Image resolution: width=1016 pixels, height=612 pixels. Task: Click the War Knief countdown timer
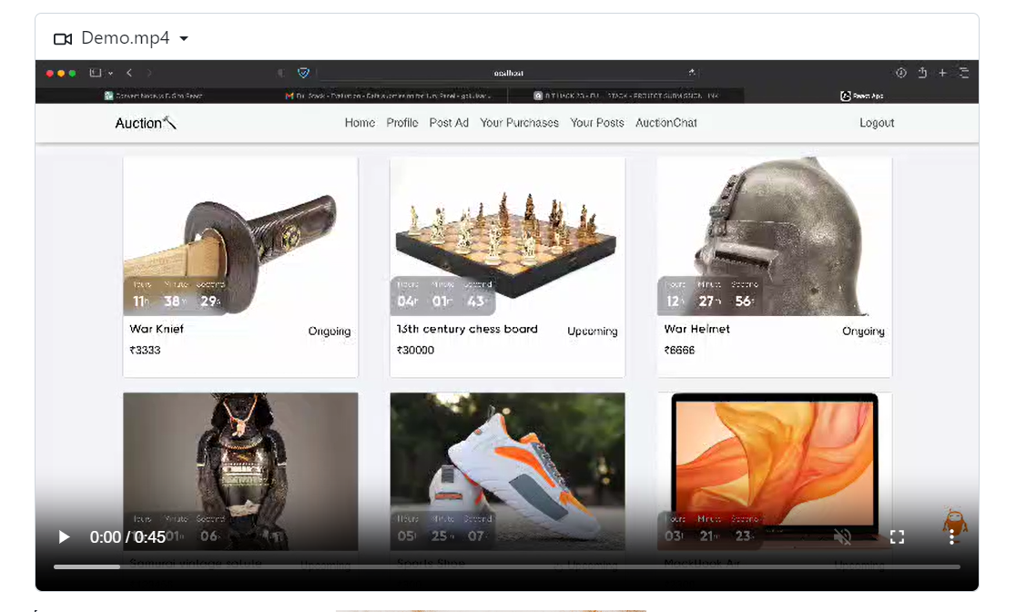click(x=177, y=296)
